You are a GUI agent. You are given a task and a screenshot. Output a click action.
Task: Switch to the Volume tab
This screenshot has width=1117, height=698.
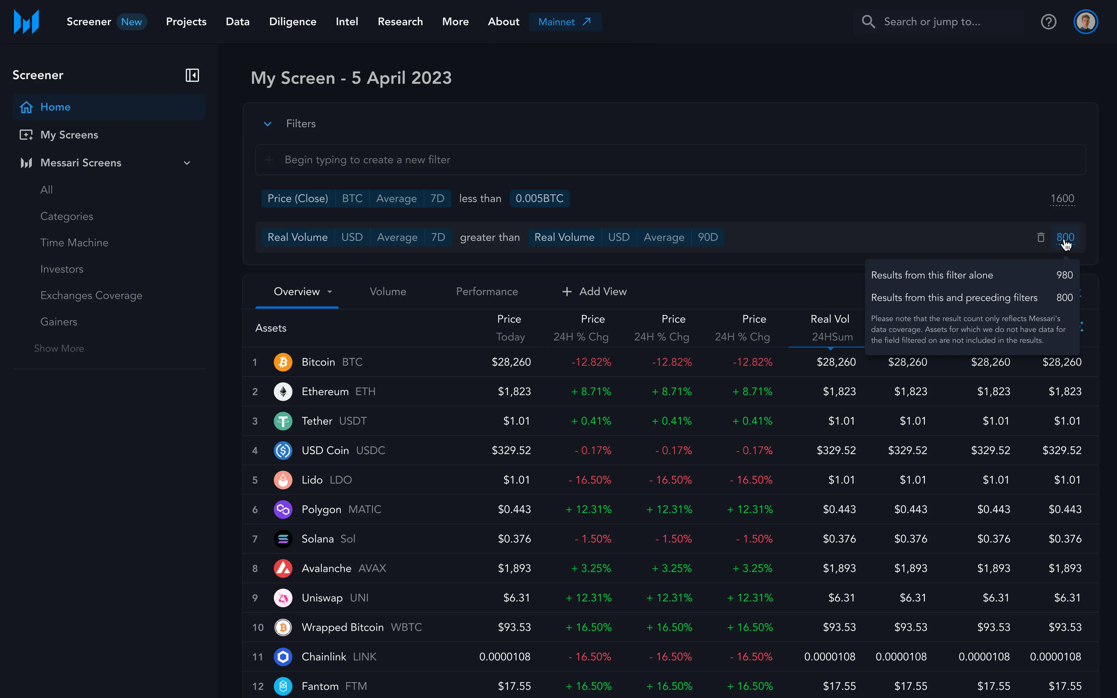coord(388,292)
